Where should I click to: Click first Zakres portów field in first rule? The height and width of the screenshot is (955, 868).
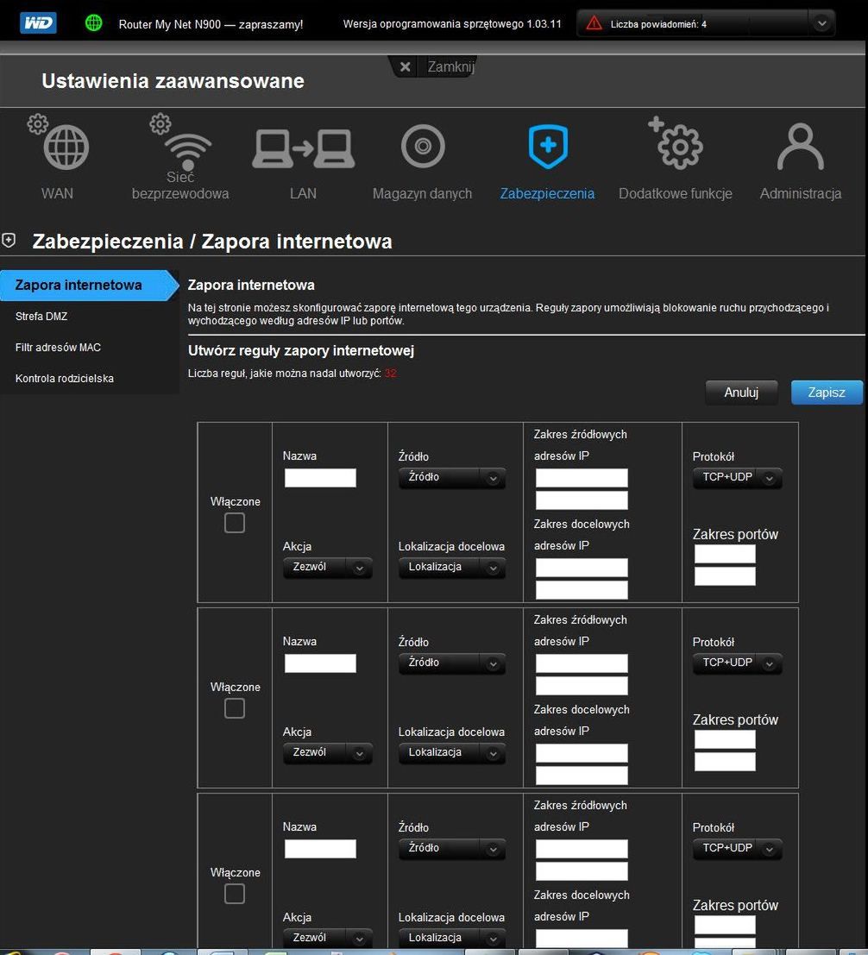(725, 554)
